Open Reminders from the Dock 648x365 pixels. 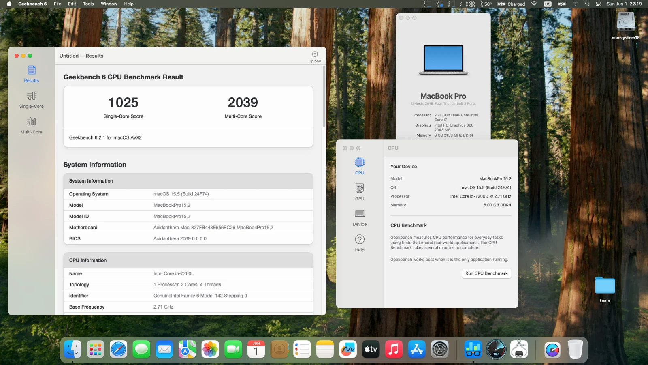[x=302, y=349]
